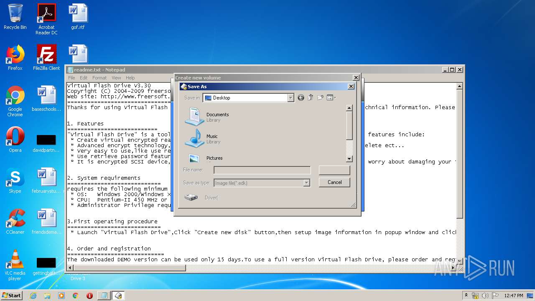This screenshot has width=535, height=301.
Task: Open the volume tray icon
Action: pos(485,296)
